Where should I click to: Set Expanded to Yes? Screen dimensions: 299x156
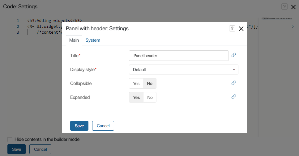click(x=136, y=97)
